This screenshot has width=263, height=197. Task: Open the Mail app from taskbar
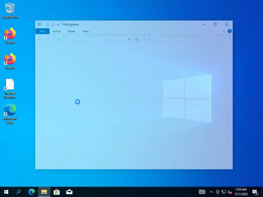pos(69,192)
